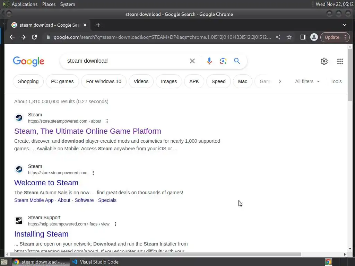
Task: Show more filter chips with right arrow
Action: 280,81
